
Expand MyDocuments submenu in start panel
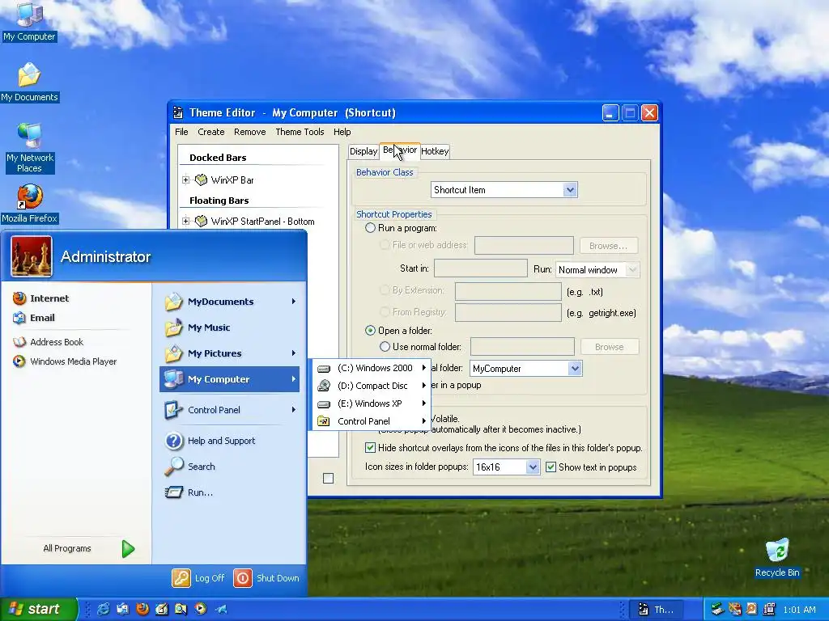point(293,302)
